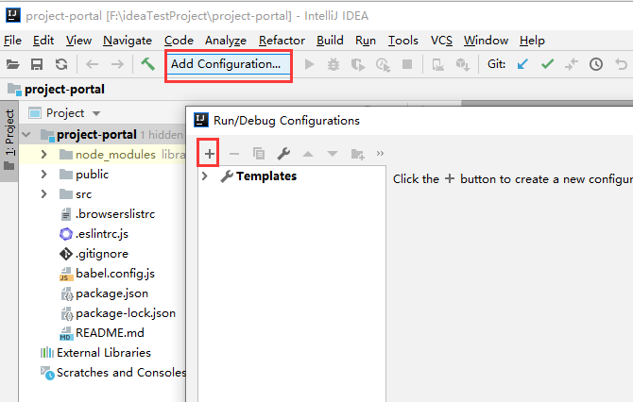Open the Edit menu
Image resolution: width=633 pixels, height=402 pixels.
43,41
